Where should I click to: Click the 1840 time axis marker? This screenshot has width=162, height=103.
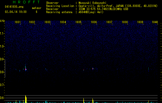click(155, 22)
